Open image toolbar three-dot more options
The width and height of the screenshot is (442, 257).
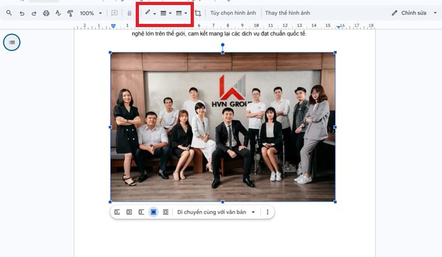point(267,212)
